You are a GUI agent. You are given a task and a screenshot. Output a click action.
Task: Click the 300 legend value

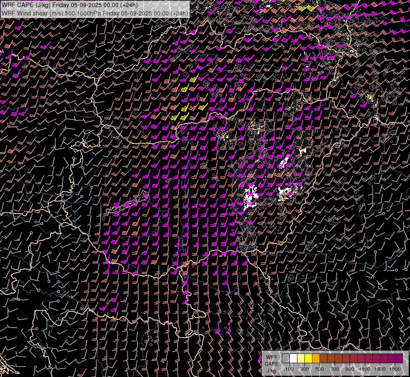[x=304, y=369]
